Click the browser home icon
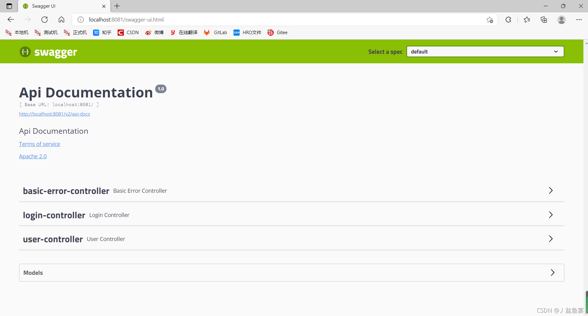588x316 pixels. point(61,19)
